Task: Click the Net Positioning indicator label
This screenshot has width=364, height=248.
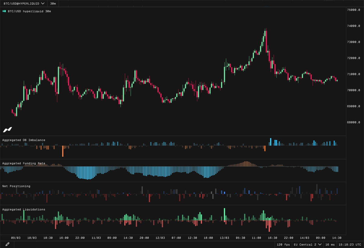Action: pyautogui.click(x=16, y=186)
